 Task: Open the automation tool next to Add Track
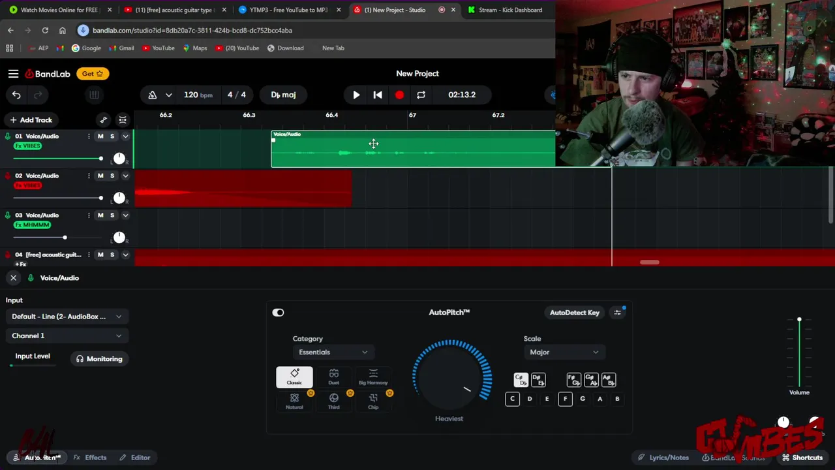[x=103, y=120]
